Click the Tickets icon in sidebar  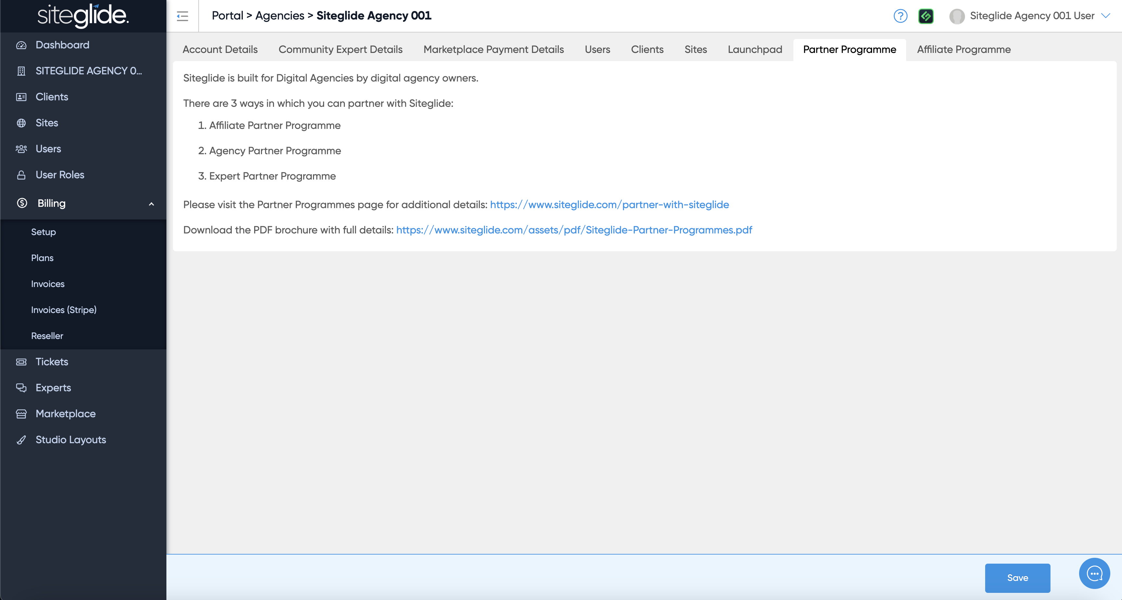coord(21,362)
